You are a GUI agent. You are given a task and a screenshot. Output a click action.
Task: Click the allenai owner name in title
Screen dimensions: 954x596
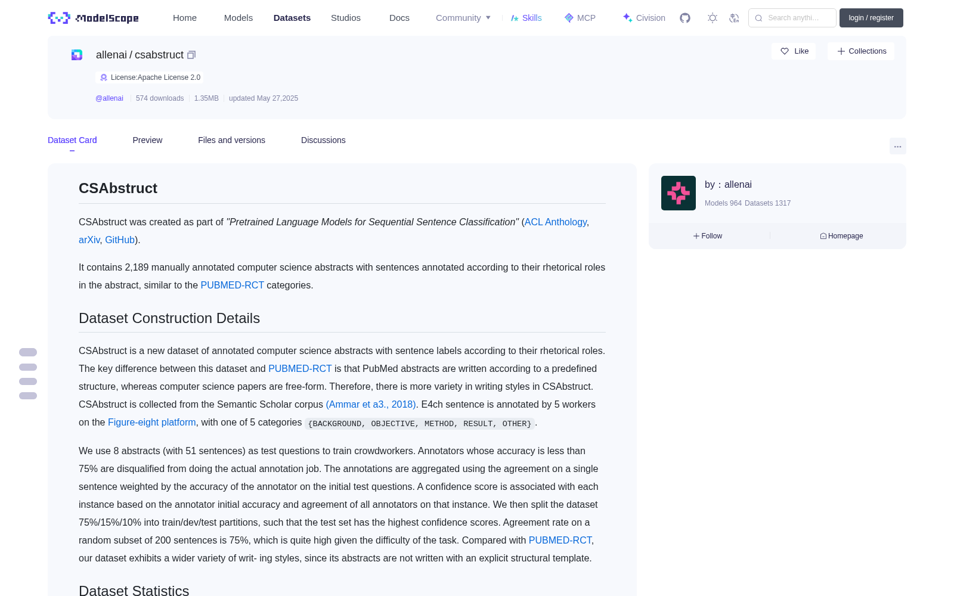(111, 55)
